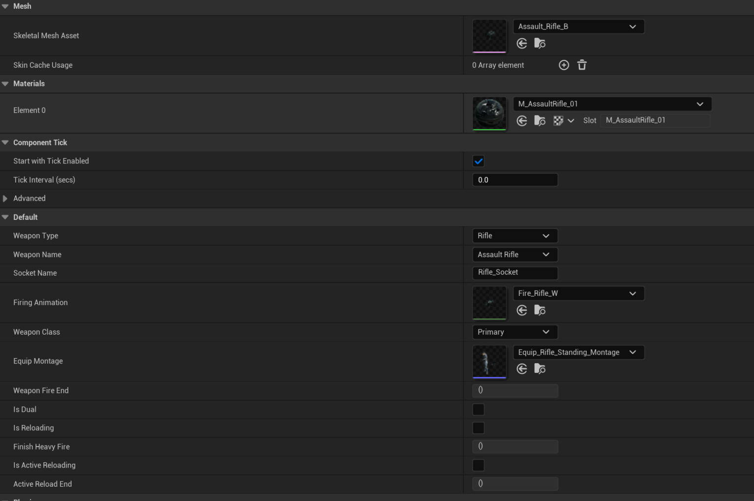Click the M_AssaultRifle_01 material thumbnail
This screenshot has height=501, width=754.
click(489, 113)
